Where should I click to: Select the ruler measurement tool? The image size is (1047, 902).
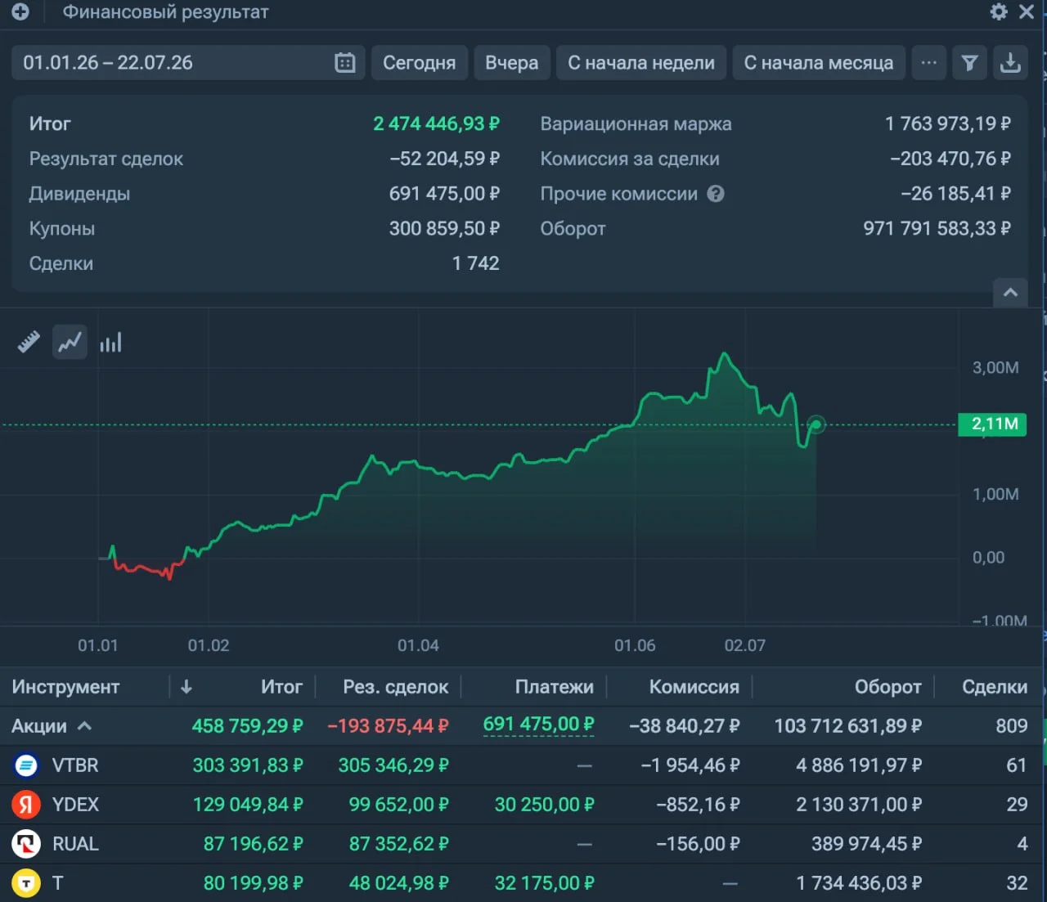(x=29, y=342)
